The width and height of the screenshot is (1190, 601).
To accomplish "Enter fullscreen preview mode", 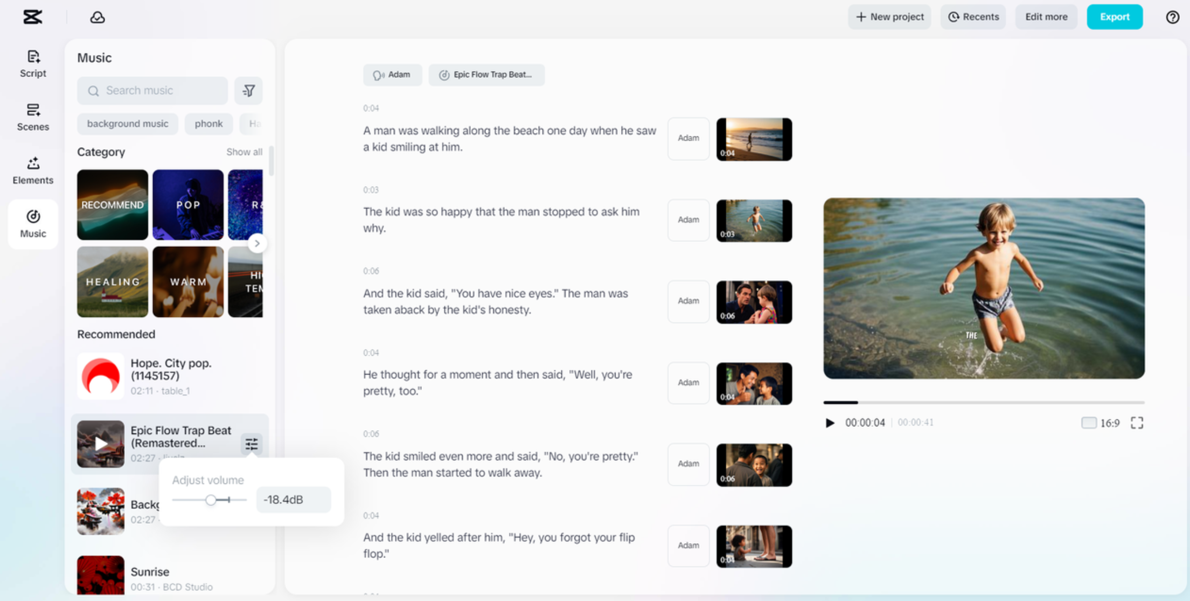I will [x=1137, y=423].
